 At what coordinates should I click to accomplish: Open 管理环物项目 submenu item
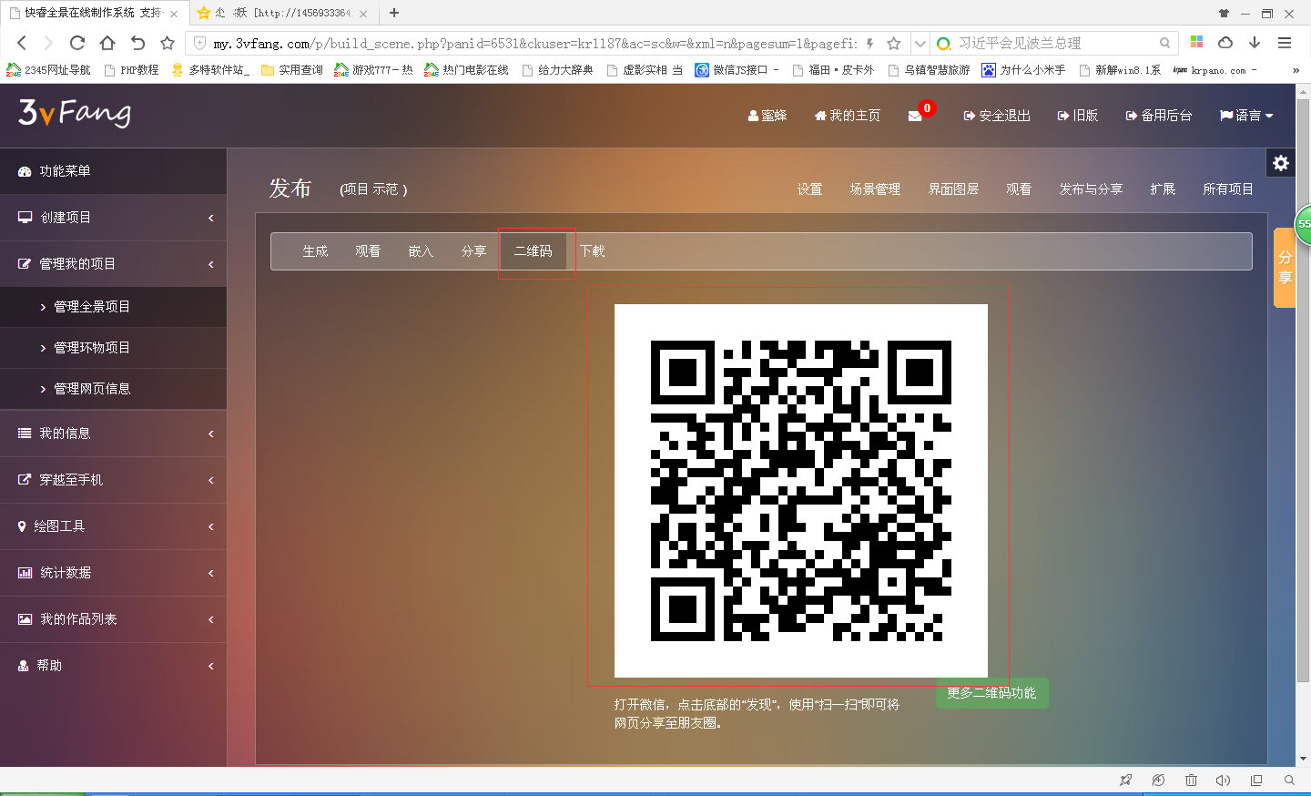point(113,348)
